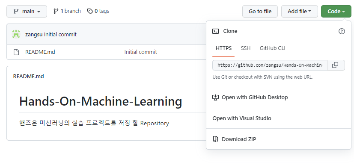Select the repository clone URL field
The width and height of the screenshot is (354, 168).
pos(270,65)
